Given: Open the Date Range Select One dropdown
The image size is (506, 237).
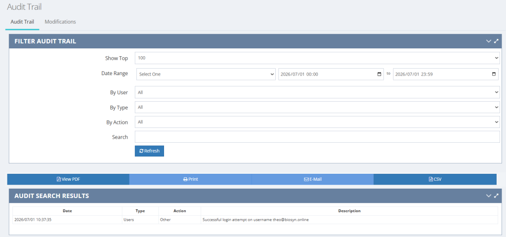Looking at the screenshot, I should (206, 74).
